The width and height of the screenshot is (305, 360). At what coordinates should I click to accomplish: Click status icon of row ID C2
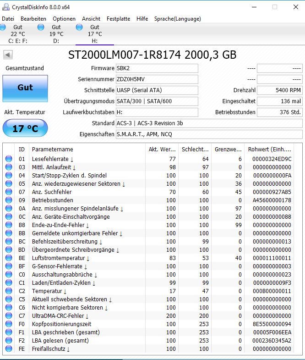[x=9, y=291]
